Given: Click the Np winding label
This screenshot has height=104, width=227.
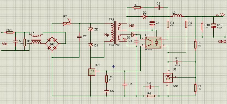Looking at the screenshot, I should tap(107, 35).
